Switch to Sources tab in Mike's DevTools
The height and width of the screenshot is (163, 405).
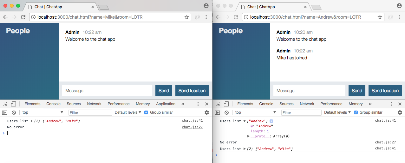coord(74,104)
